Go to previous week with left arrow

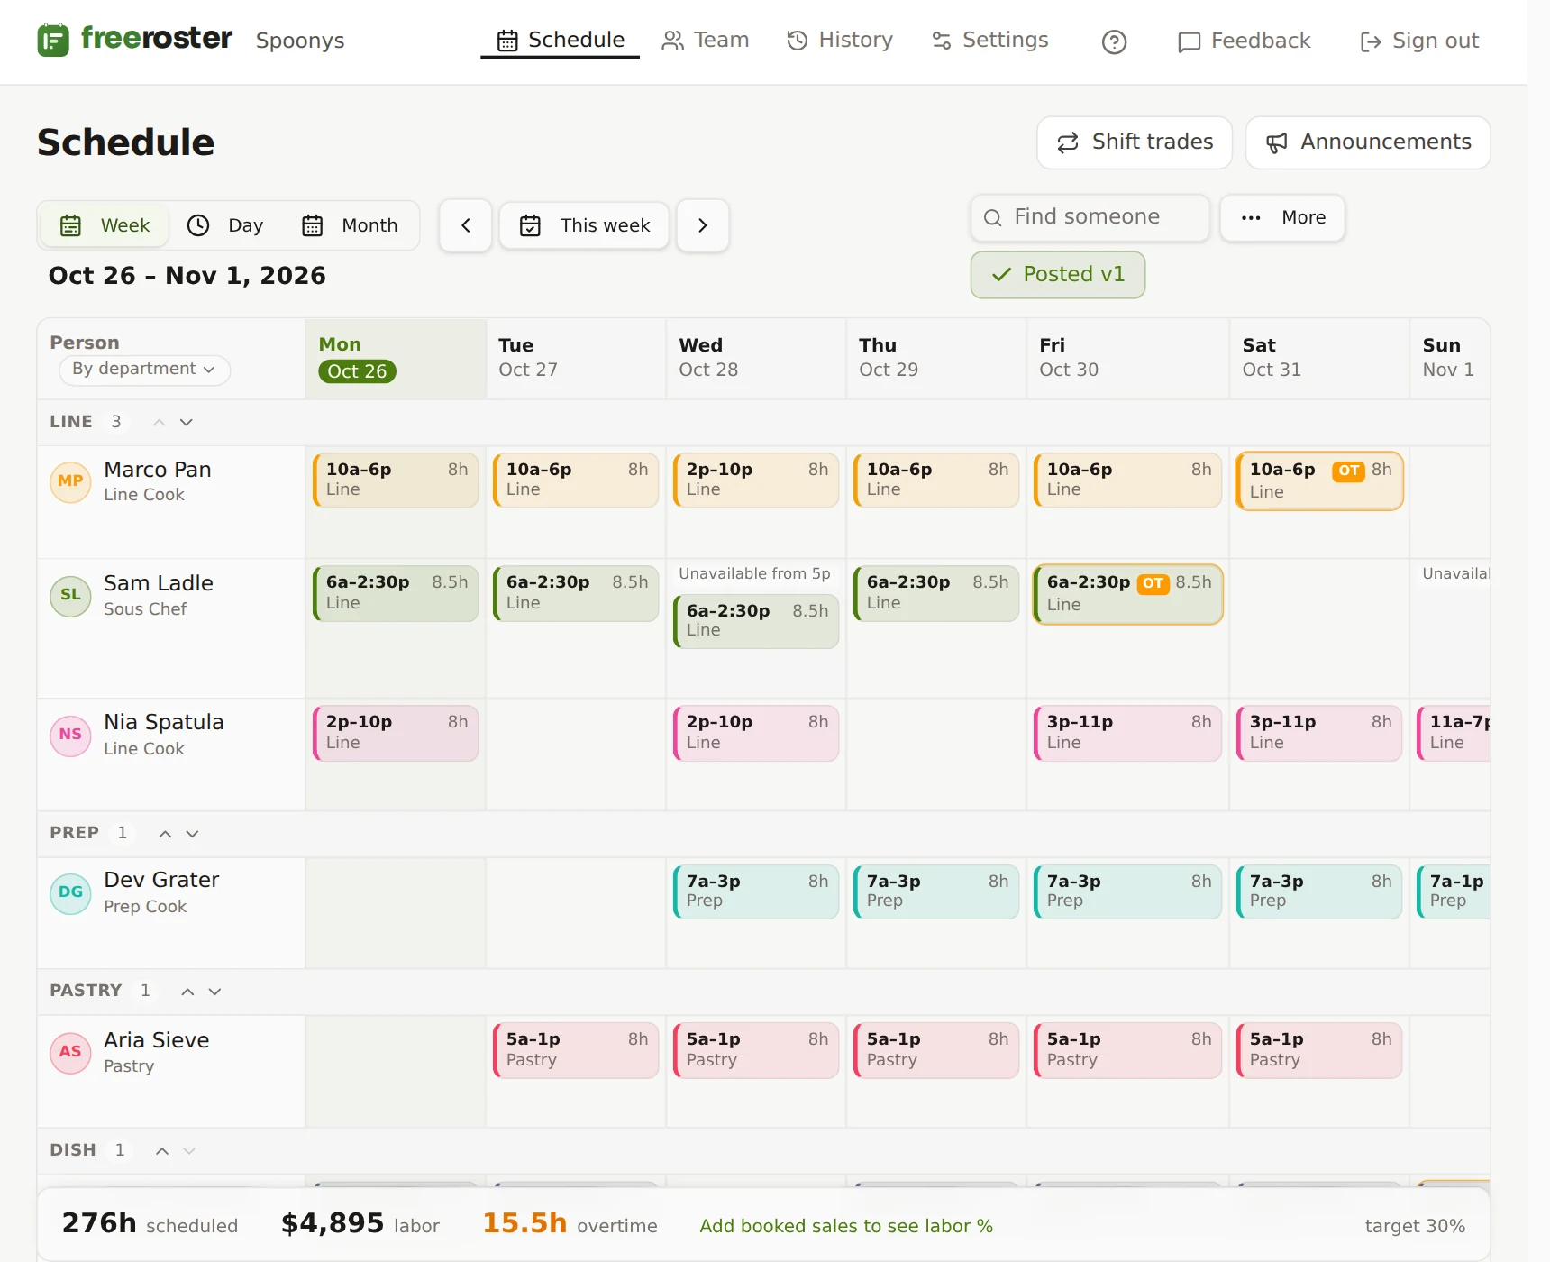[466, 225]
